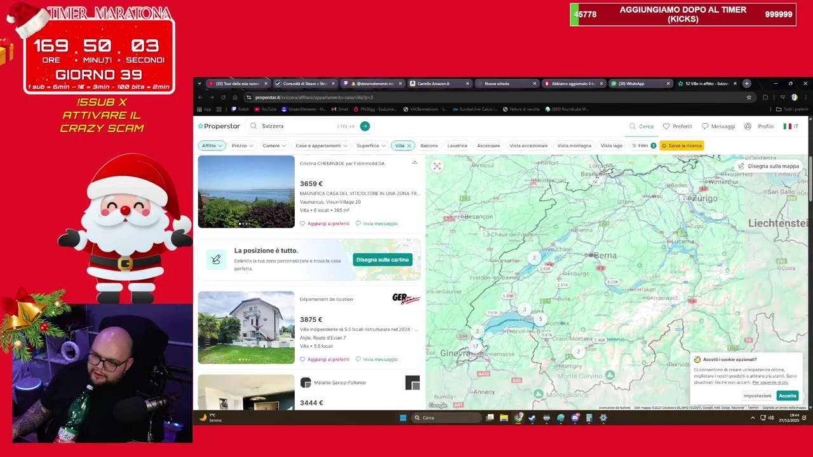Open Messaggi from the header
This screenshot has height=457, width=813.
(718, 126)
